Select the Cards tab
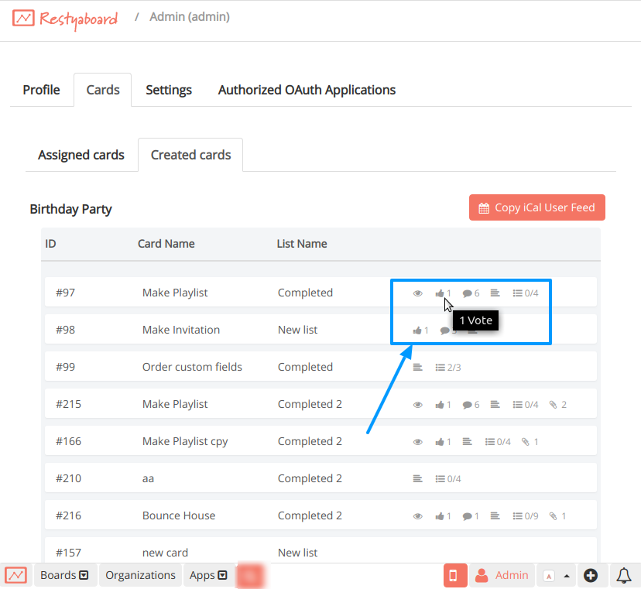This screenshot has width=641, height=589. coord(103,90)
